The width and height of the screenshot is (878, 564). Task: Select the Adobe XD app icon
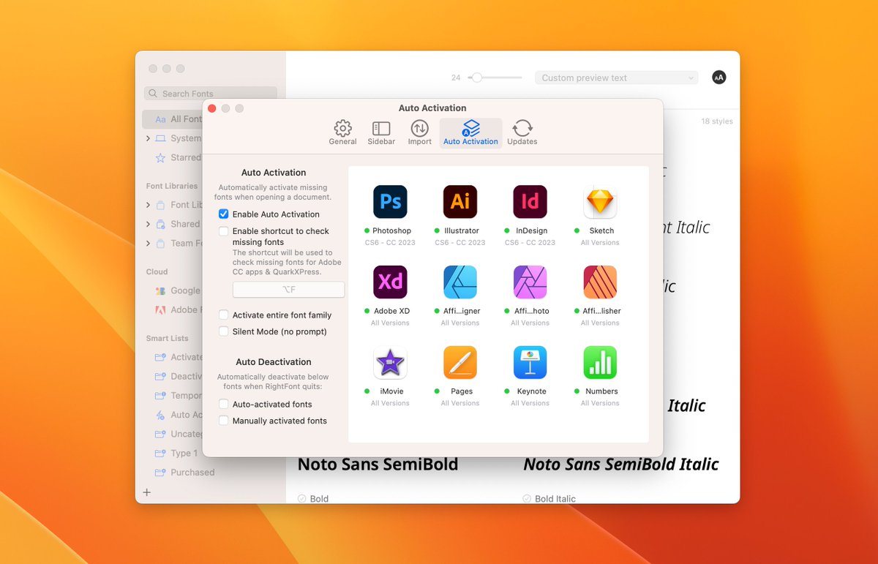[x=390, y=282]
